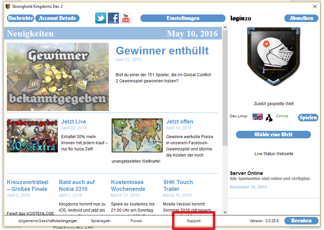
Task: Click the news scrollbar down arrow
Action: tap(225, 212)
